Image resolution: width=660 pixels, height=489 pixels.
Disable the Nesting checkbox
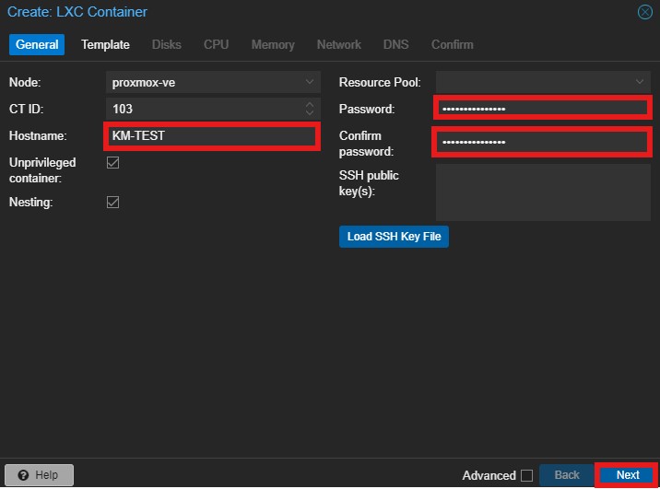tap(113, 202)
